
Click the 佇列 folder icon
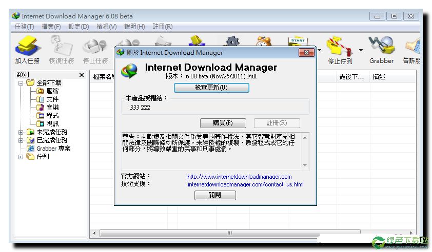(30, 157)
